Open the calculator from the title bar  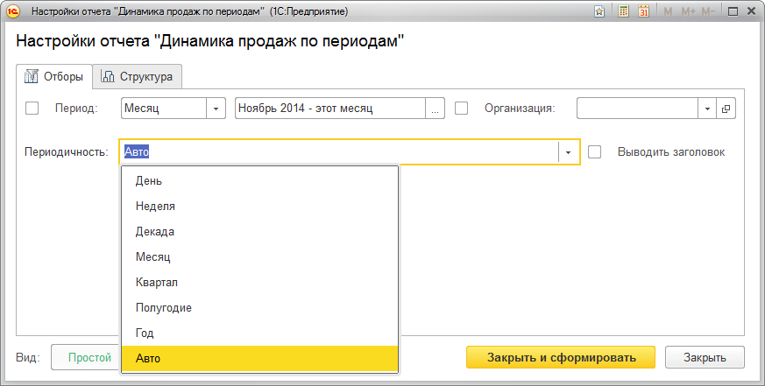[x=622, y=12]
